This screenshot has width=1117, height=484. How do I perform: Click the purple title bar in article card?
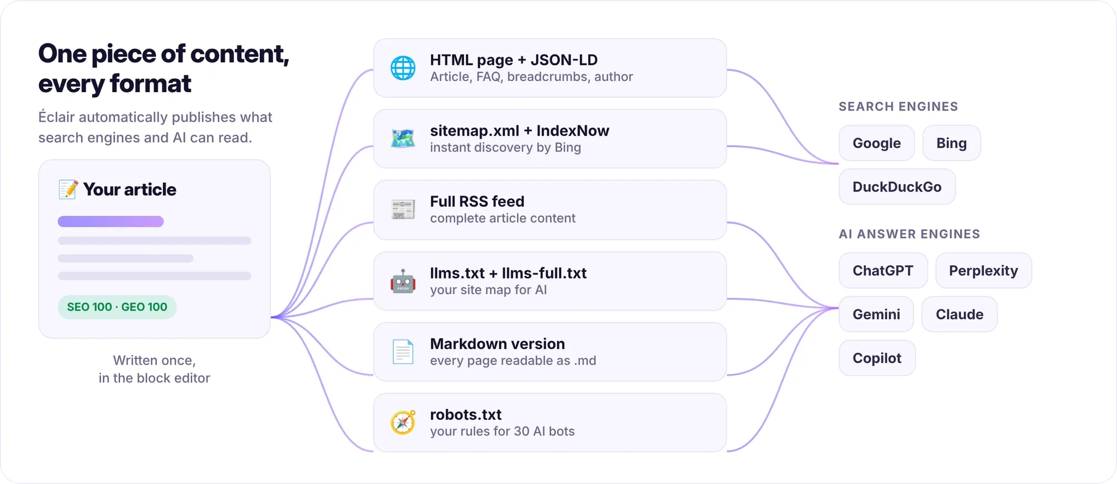tap(111, 222)
